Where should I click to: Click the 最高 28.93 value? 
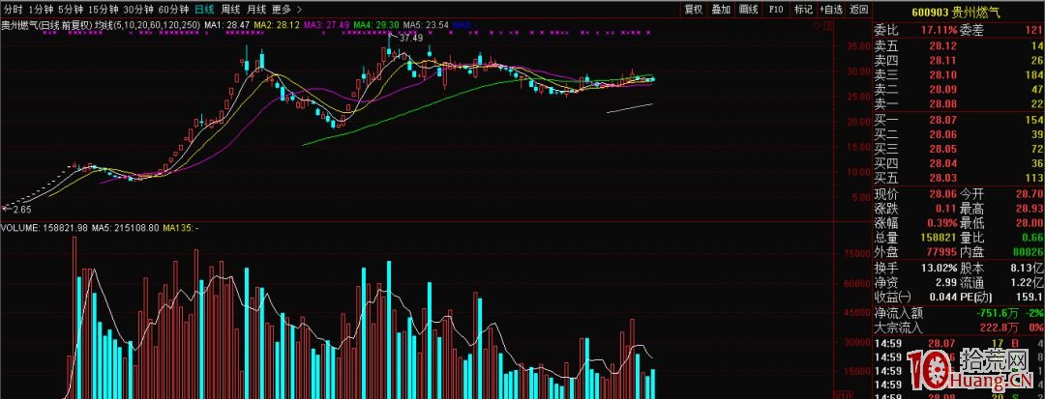point(1029,209)
